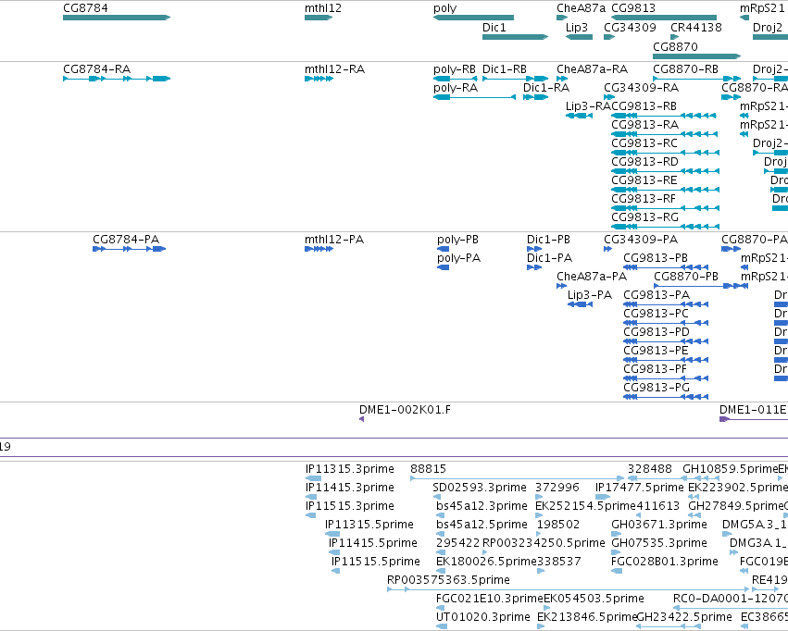
Task: Click the mthl12 gene feature bar
Action: point(319,18)
